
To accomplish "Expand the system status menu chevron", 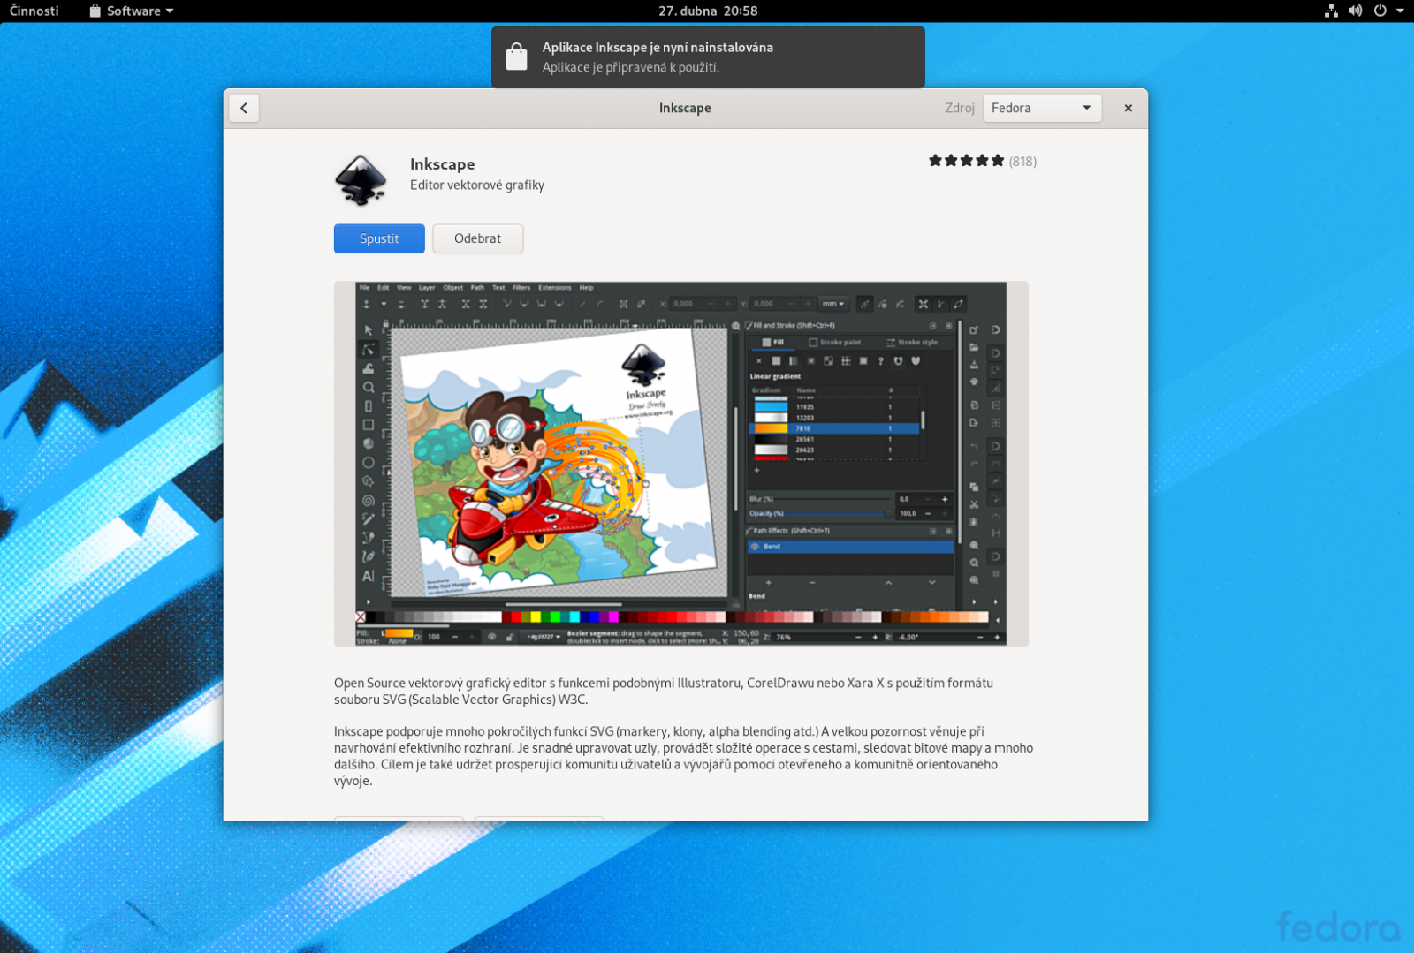I will click(1398, 11).
